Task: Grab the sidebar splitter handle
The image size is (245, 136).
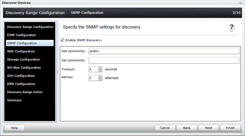Action: pyautogui.click(x=58, y=71)
